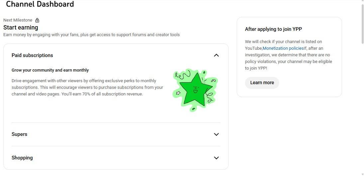Click the 'Earn money by engaging with your fans' text
This screenshot has width=364, height=176.
[91, 35]
